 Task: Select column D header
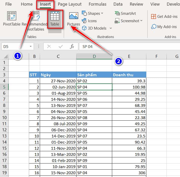[x=94, y=56]
